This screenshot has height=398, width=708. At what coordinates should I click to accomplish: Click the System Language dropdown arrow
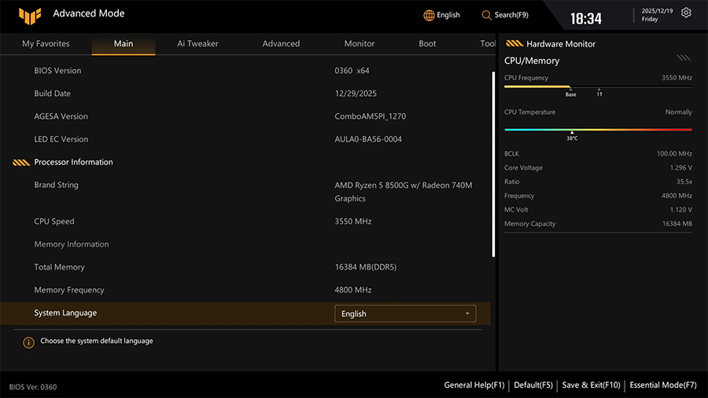coord(468,314)
